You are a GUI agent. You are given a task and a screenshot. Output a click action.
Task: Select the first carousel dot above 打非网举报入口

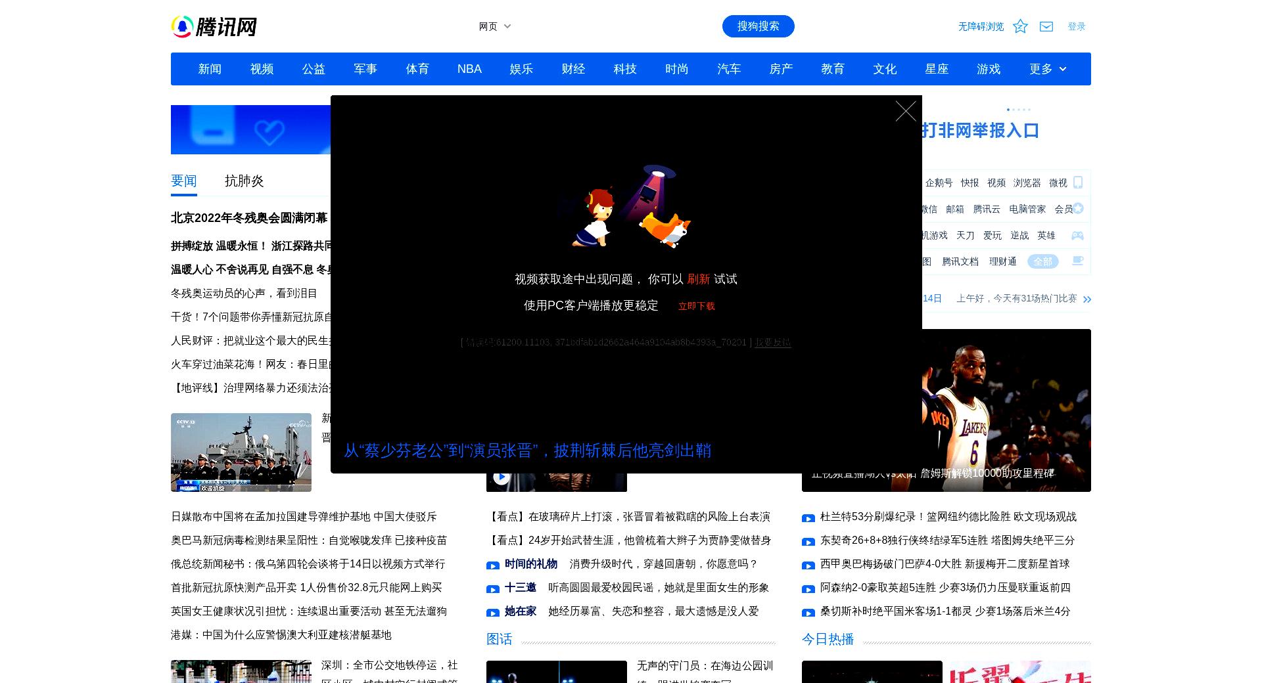[x=1008, y=110]
